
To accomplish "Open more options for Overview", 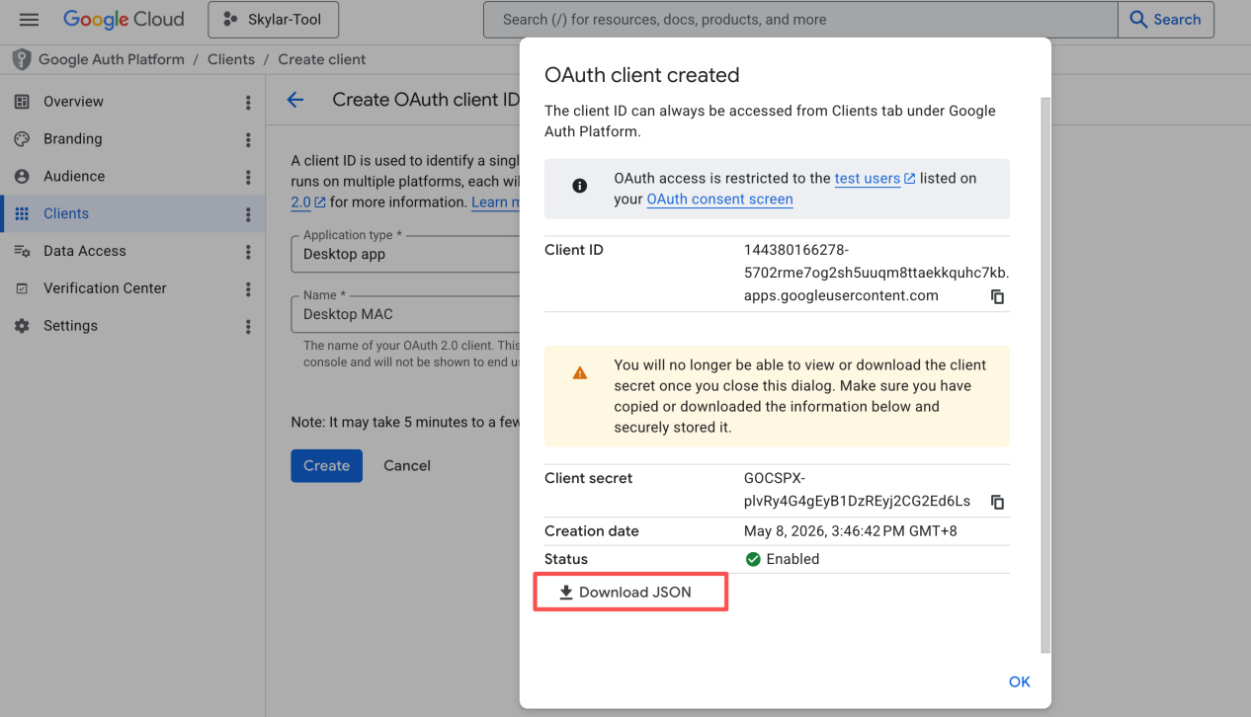I will (x=248, y=103).
